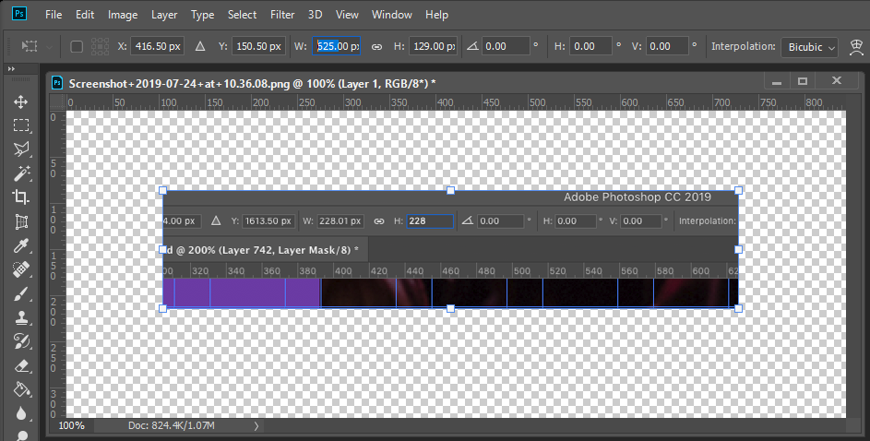
Task: Click the free transform tool preset icon
Action: [29, 47]
